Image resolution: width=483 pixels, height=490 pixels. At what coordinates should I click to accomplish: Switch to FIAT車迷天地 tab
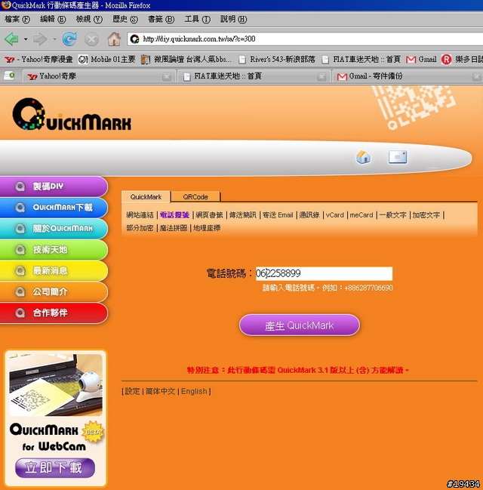click(253, 76)
